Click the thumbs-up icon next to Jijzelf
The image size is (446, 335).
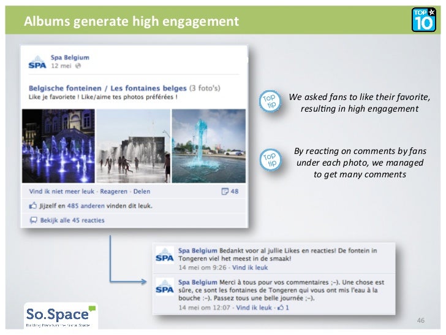click(x=33, y=206)
